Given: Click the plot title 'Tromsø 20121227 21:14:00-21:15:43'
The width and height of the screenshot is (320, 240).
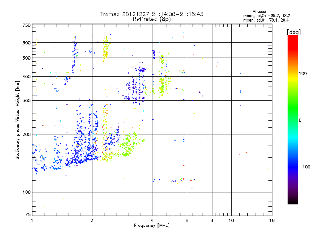Looking at the screenshot, I should pyautogui.click(x=152, y=14).
